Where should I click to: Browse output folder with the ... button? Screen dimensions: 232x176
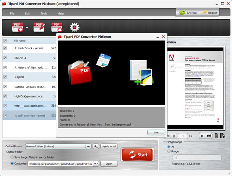pyautogui.click(x=96, y=164)
